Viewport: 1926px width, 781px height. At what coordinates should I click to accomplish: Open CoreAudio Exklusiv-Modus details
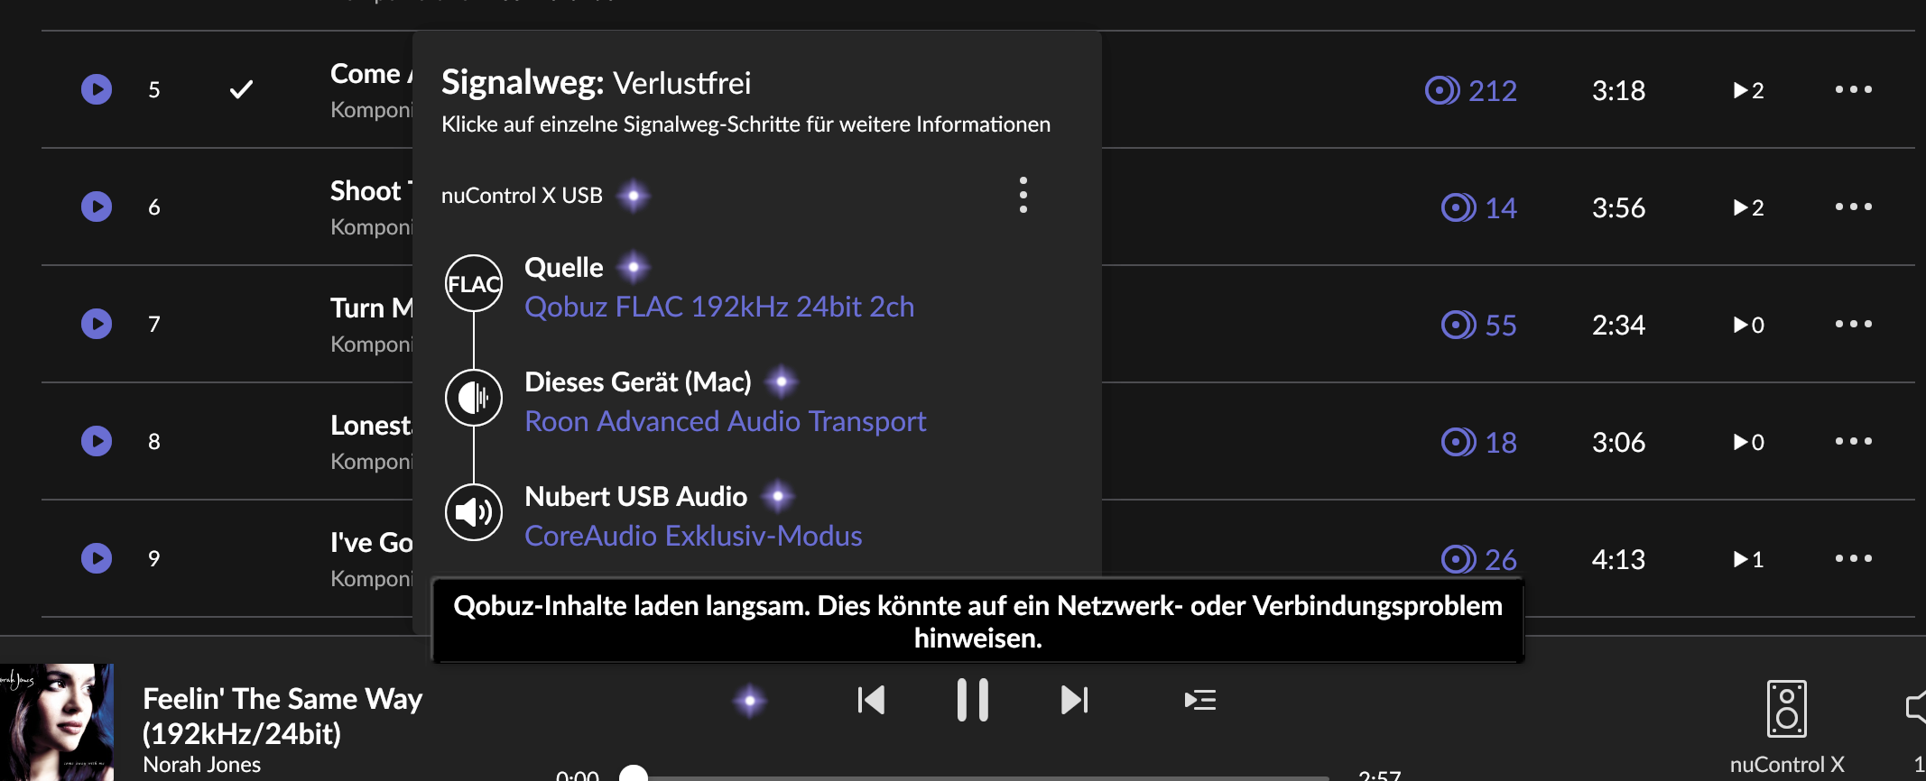(693, 536)
